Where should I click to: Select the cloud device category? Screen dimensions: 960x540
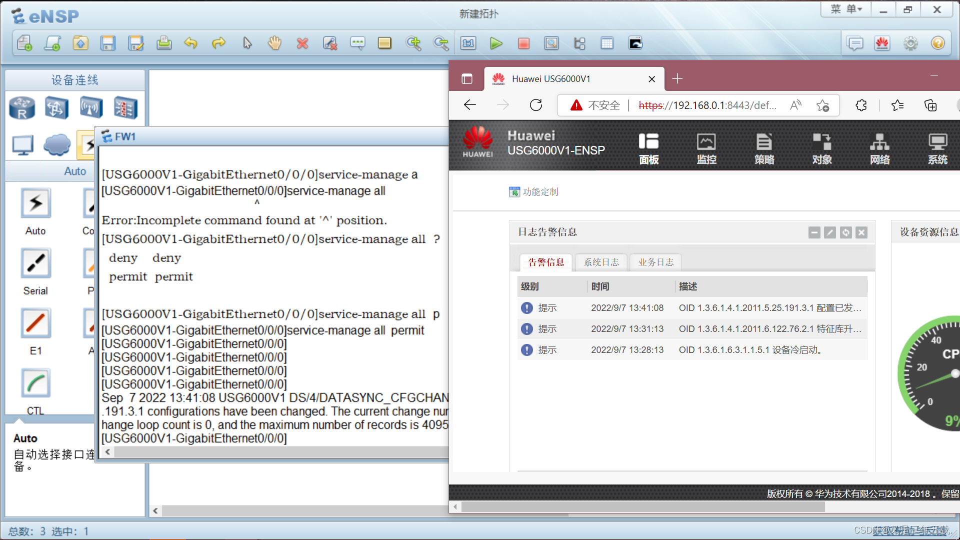(x=57, y=145)
